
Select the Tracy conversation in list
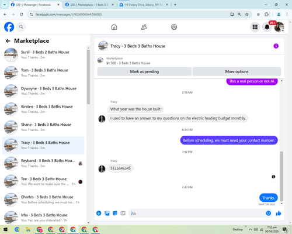(x=43, y=145)
